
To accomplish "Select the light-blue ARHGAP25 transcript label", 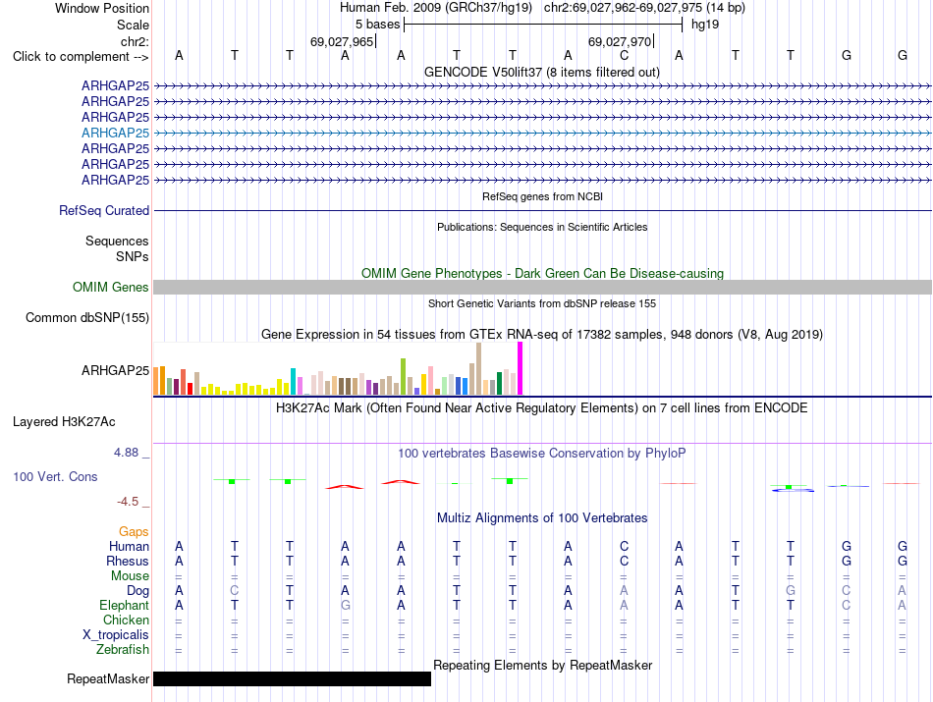I will (x=116, y=133).
